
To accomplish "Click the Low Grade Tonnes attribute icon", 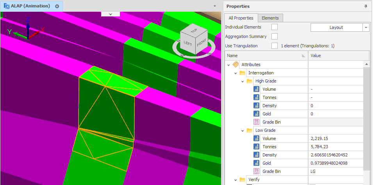I will point(257,147).
